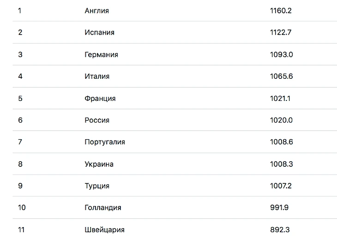Select the 892.3 score value
This screenshot has height=241, width=337.
click(x=280, y=229)
